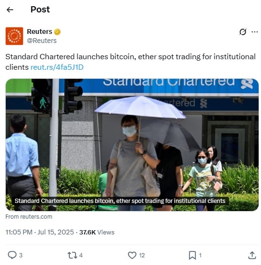Click the @Reuters handle
Viewport: 261px width, 265px height.
click(x=42, y=41)
